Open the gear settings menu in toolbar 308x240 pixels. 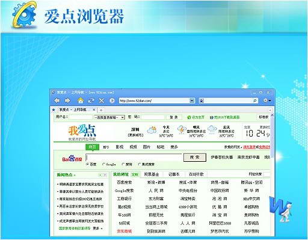click(x=267, y=100)
